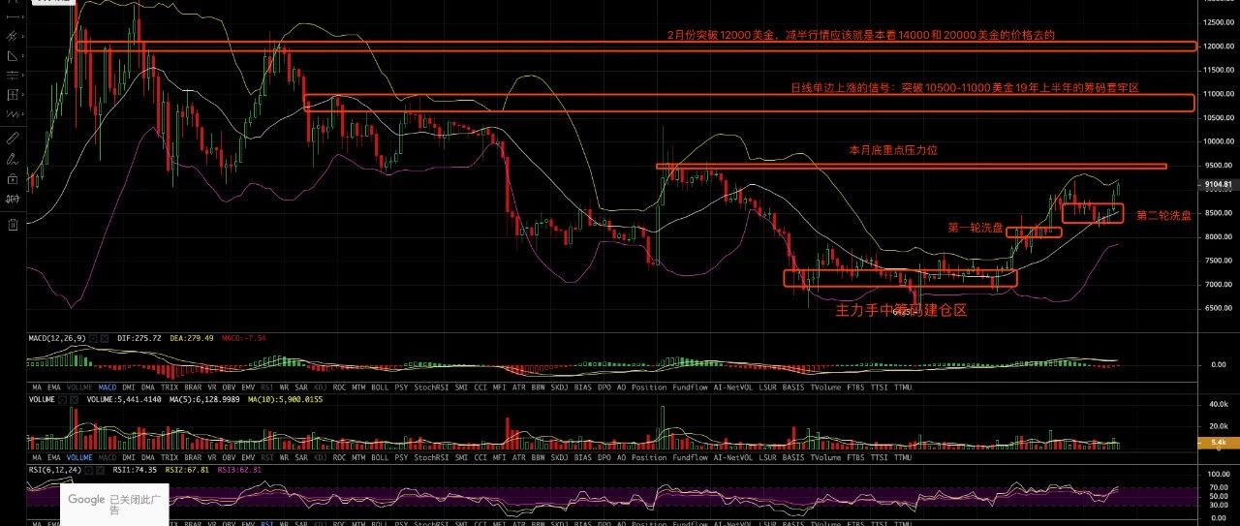Screen dimensions: 1240x526
Task: Switch to TRIX in MACD panel's row
Action: tap(170, 387)
